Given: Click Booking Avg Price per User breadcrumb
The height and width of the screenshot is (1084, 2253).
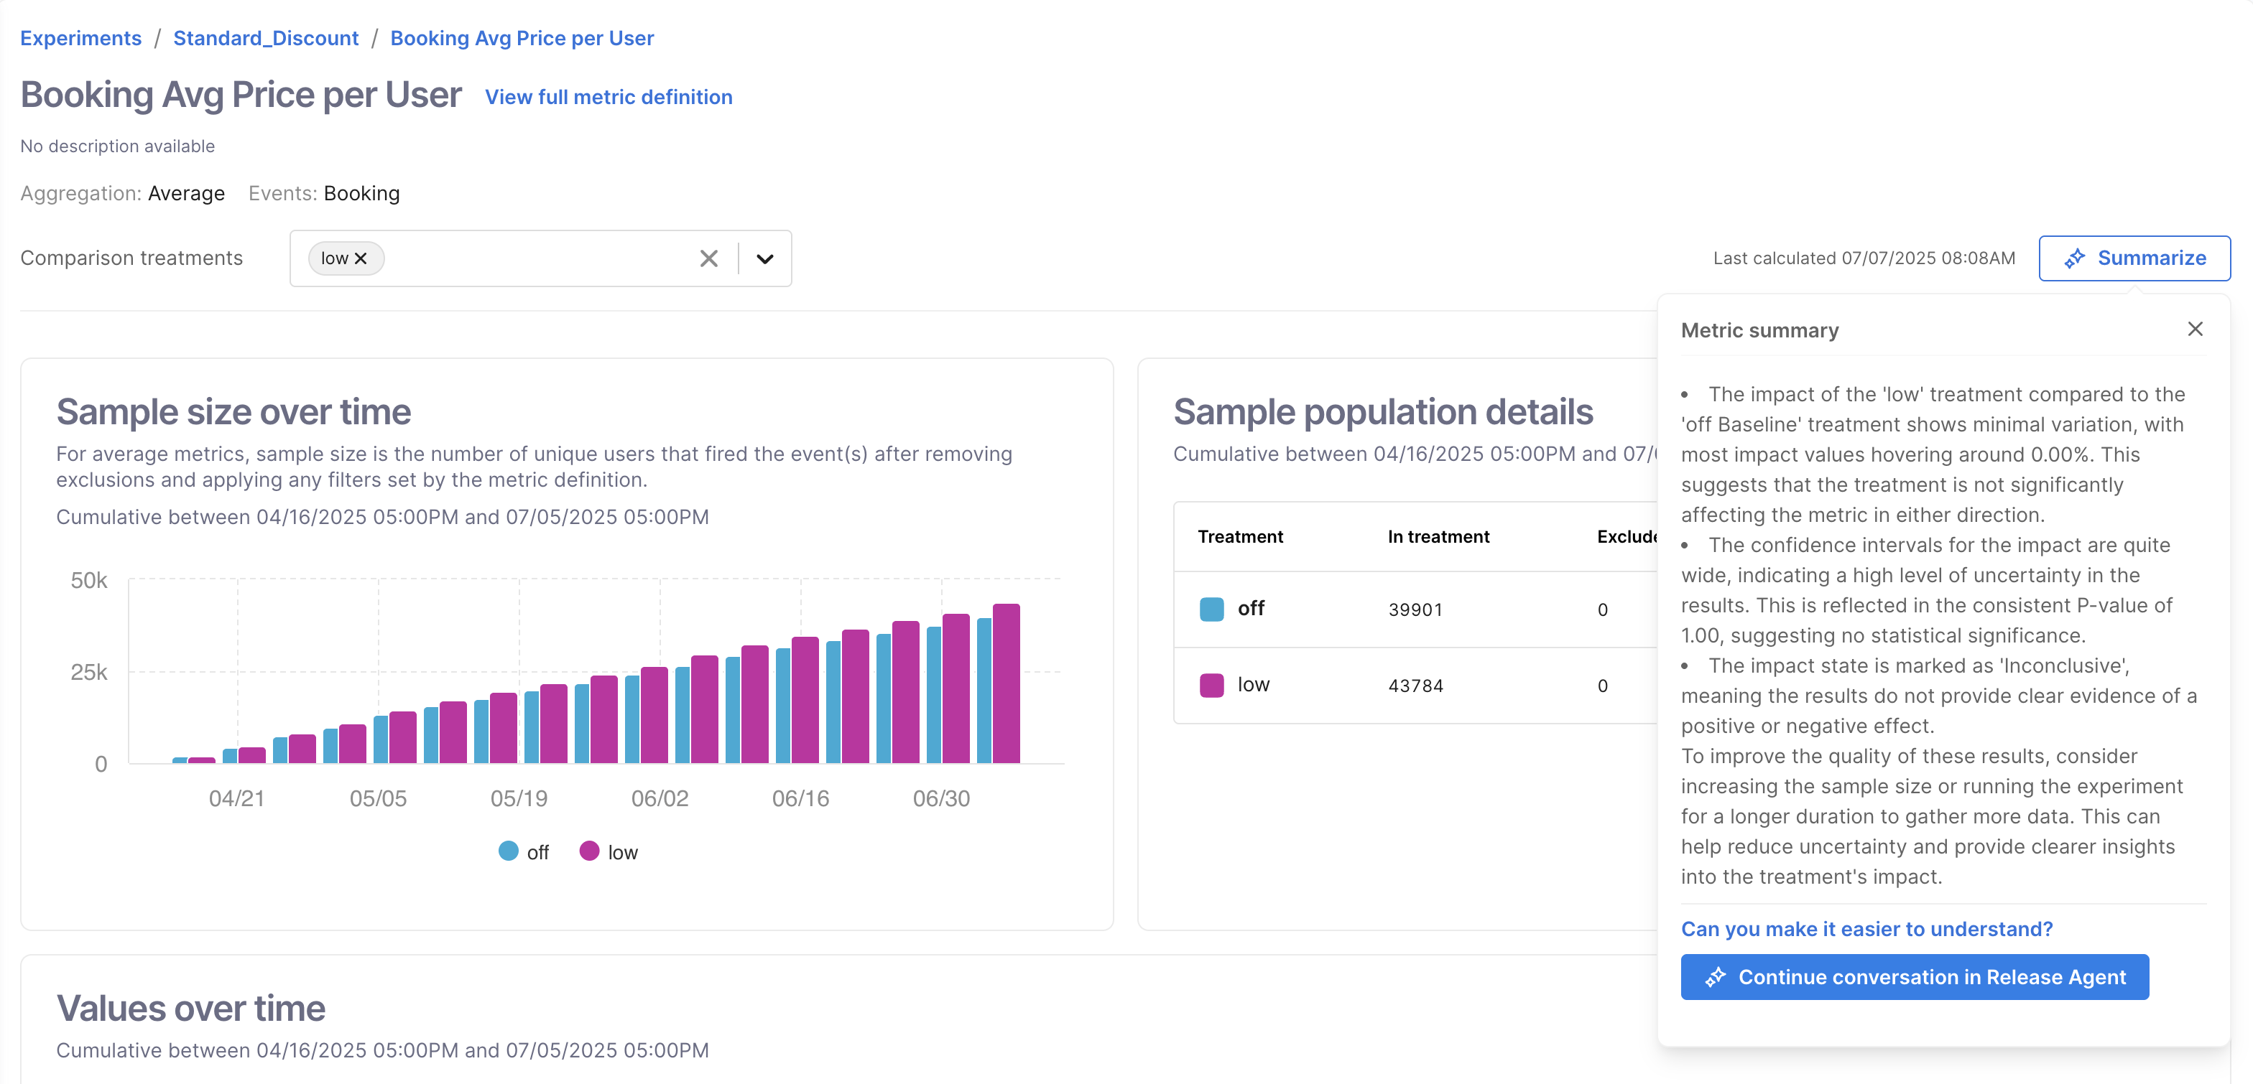Looking at the screenshot, I should pos(522,39).
